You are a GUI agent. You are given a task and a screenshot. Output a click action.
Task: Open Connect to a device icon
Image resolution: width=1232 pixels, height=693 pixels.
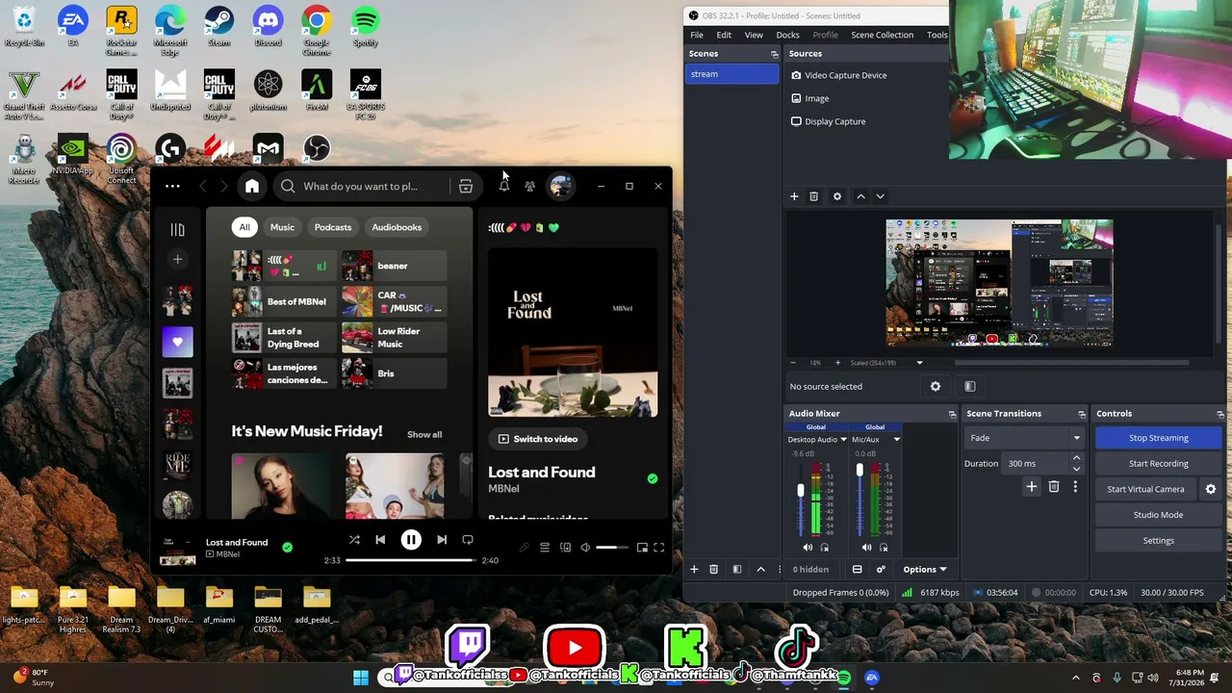coord(565,548)
